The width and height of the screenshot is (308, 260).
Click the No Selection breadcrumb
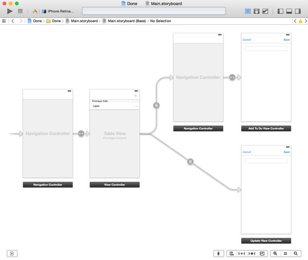(161, 21)
